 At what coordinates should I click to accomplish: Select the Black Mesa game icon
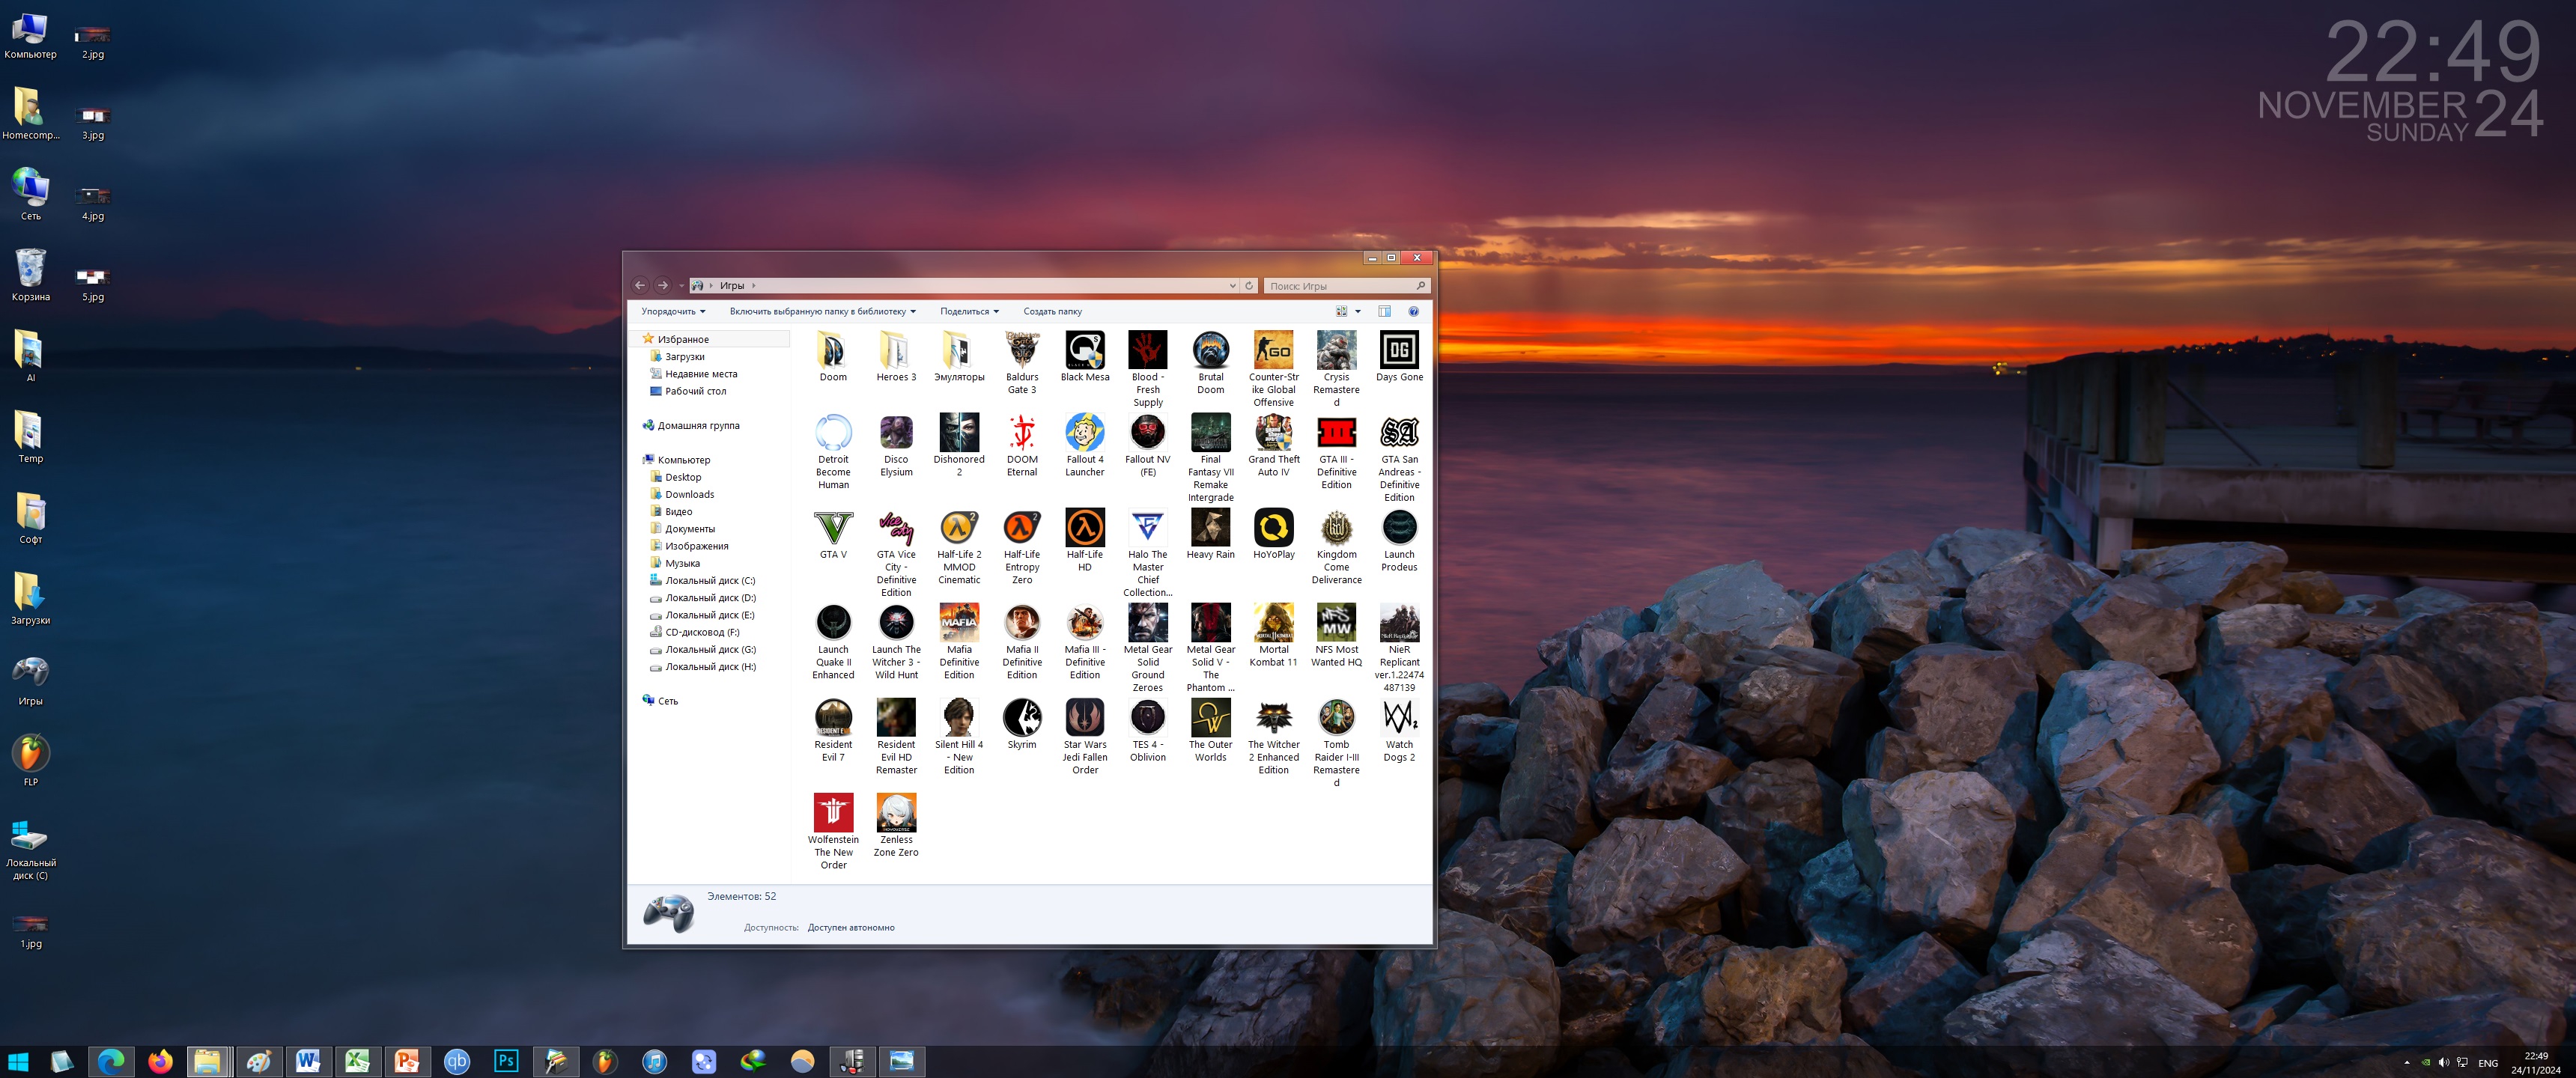point(1084,351)
